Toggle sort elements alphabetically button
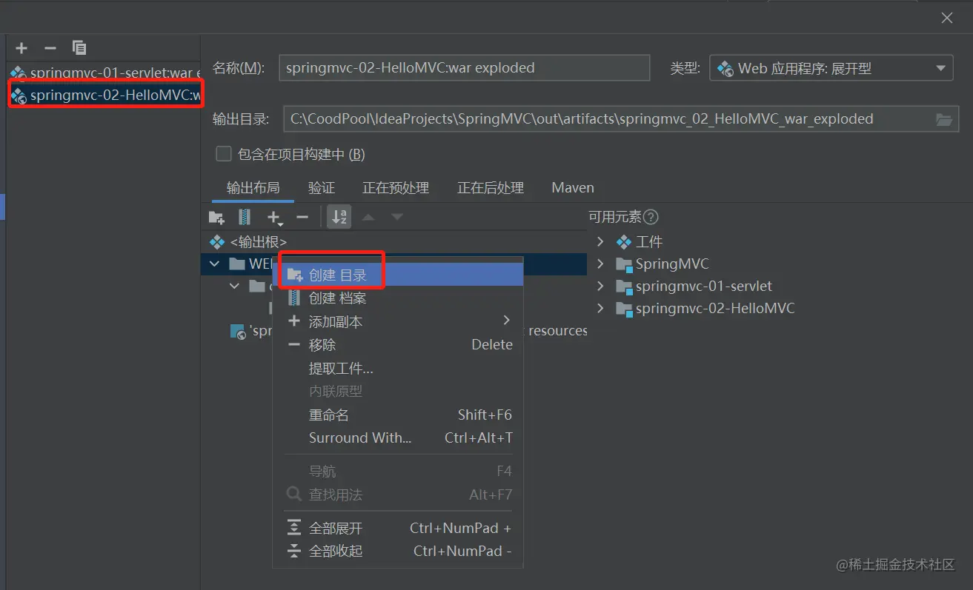The height and width of the screenshot is (590, 973). tap(339, 217)
